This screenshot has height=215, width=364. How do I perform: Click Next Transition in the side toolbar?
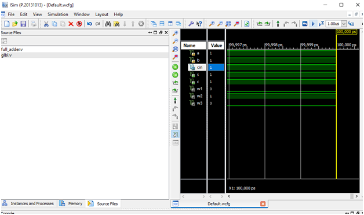tap(175, 91)
